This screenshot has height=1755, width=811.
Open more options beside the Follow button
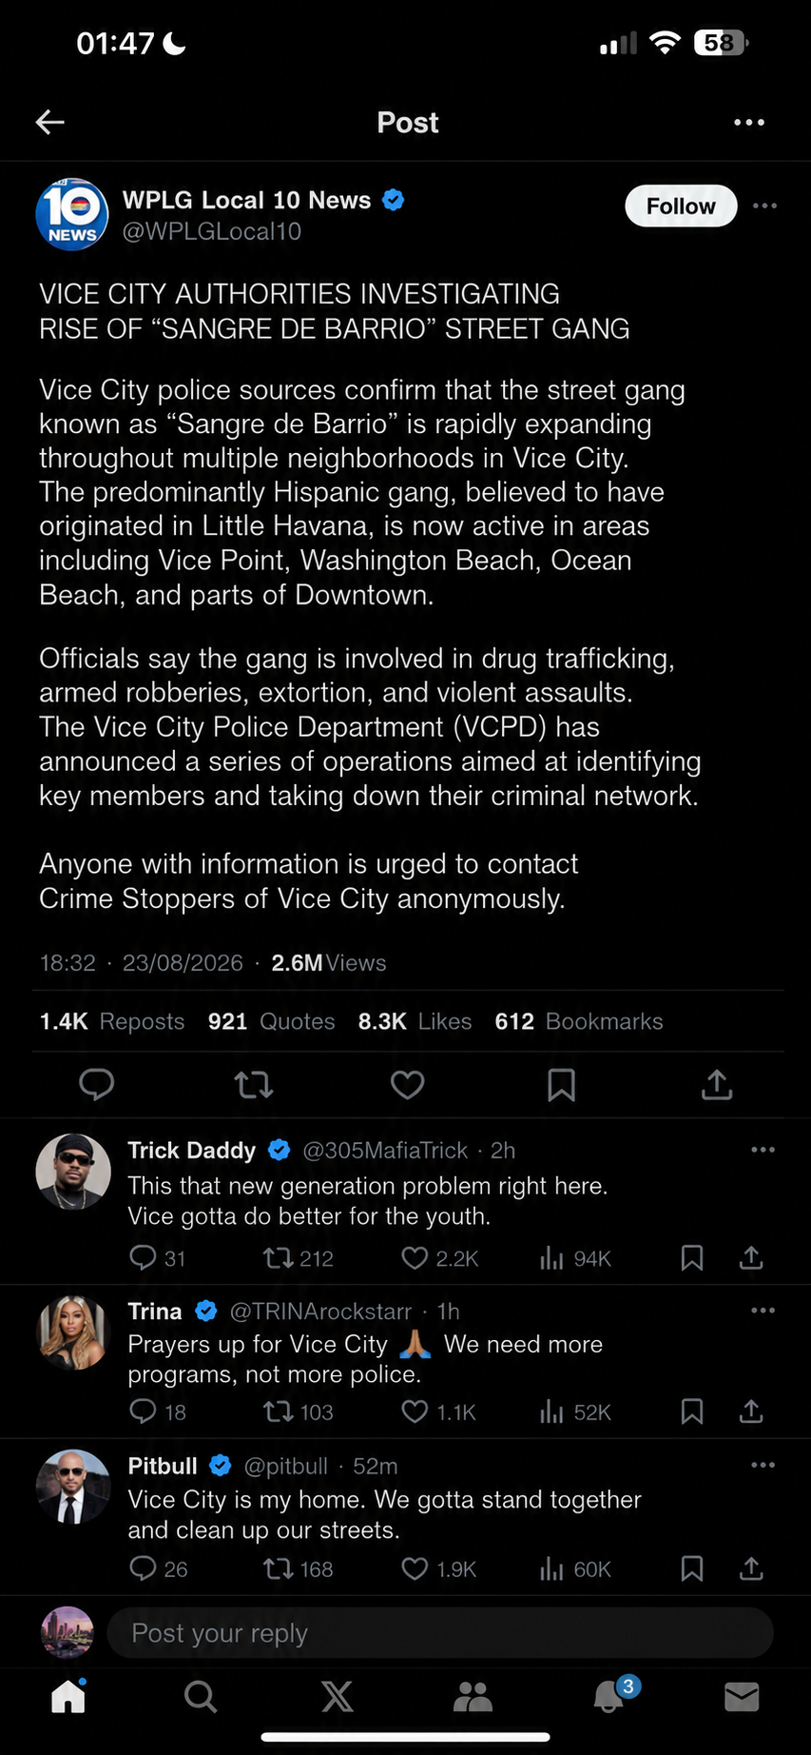[764, 206]
